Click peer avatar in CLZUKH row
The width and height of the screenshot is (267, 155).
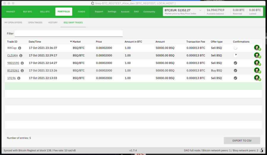257,55
